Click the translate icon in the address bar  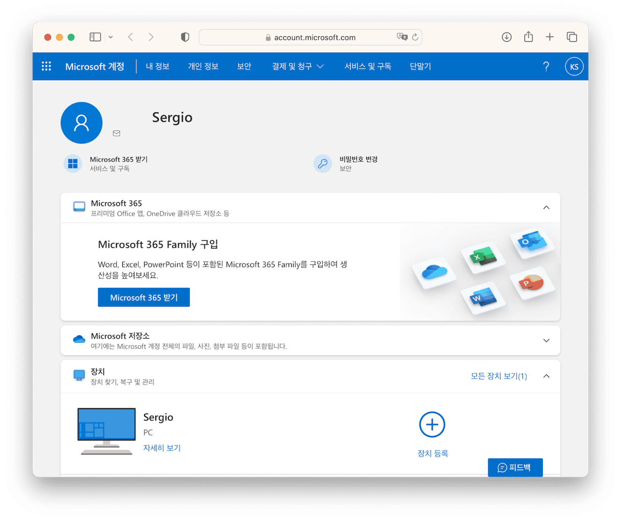[x=402, y=37]
